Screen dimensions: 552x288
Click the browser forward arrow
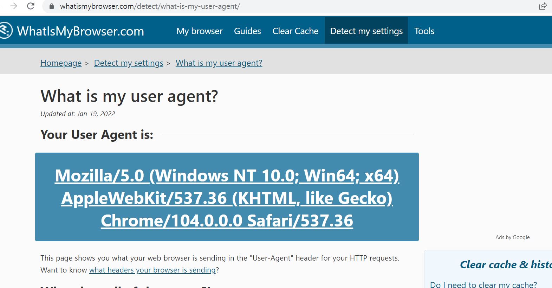coord(14,6)
